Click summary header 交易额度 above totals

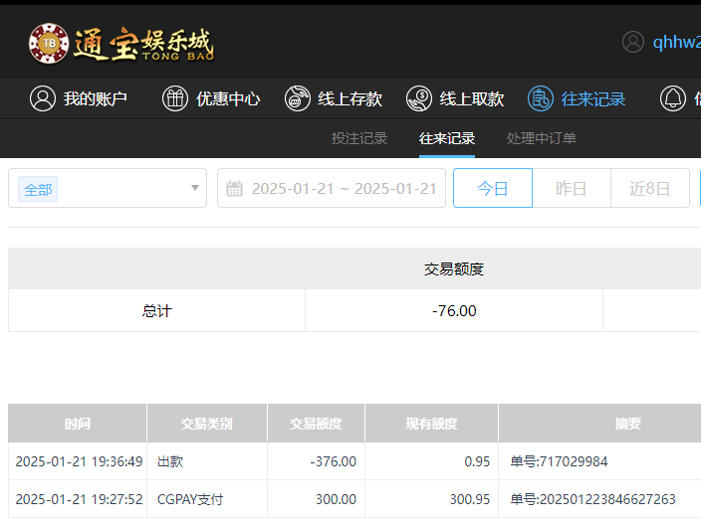[454, 268]
